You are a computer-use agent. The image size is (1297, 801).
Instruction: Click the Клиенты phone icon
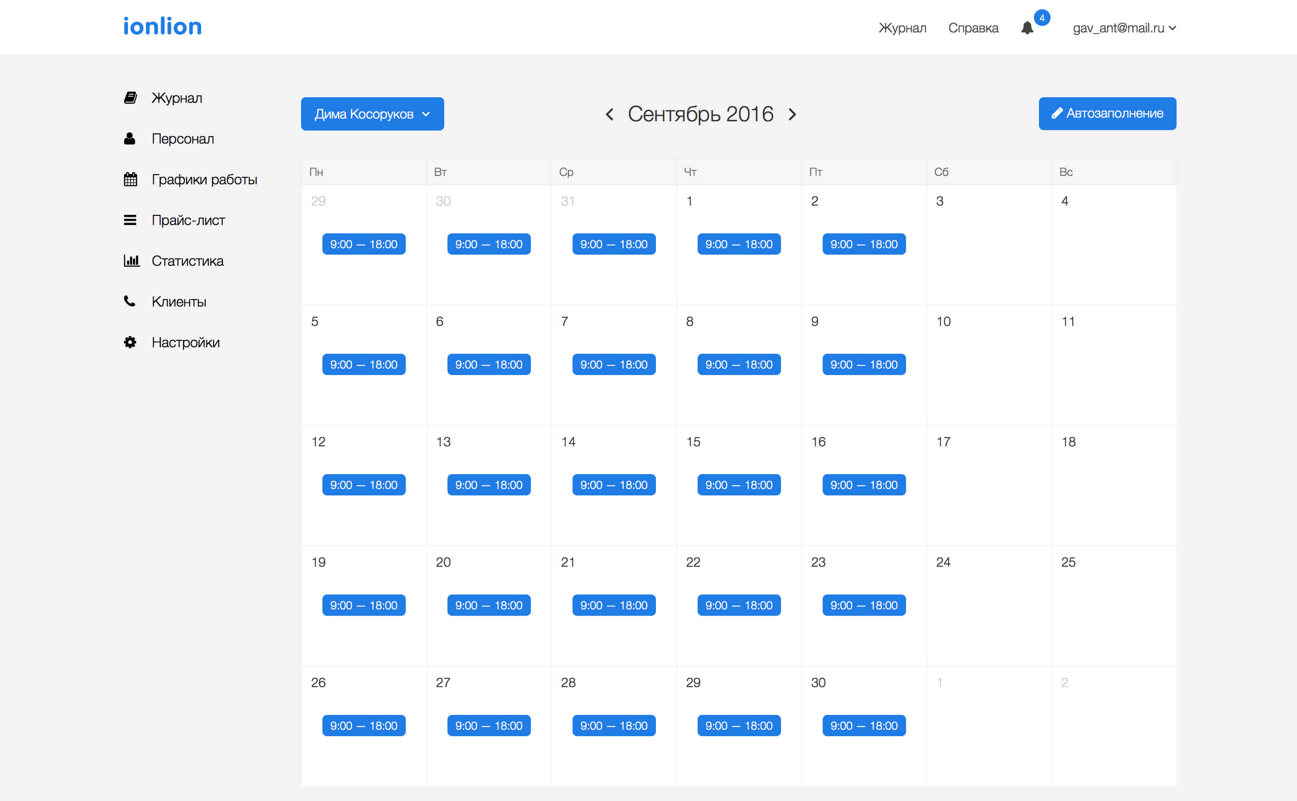[x=129, y=301]
